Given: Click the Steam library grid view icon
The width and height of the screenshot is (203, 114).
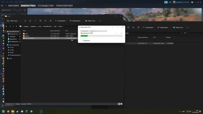Looking at the screenshot, I should pos(25,10).
